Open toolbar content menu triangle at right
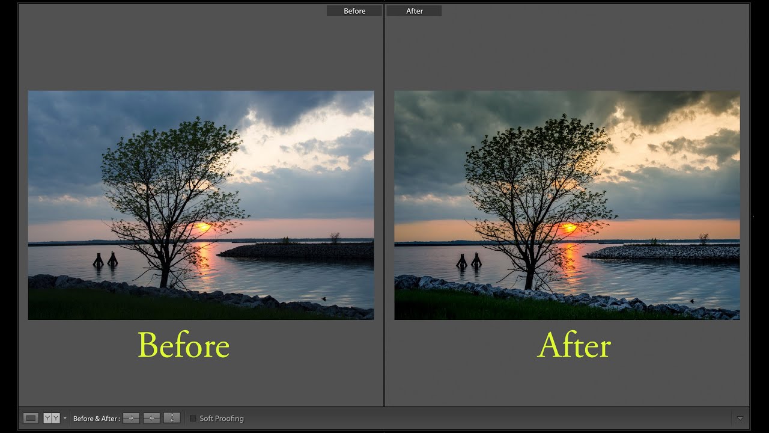The image size is (769, 433). coord(740,419)
